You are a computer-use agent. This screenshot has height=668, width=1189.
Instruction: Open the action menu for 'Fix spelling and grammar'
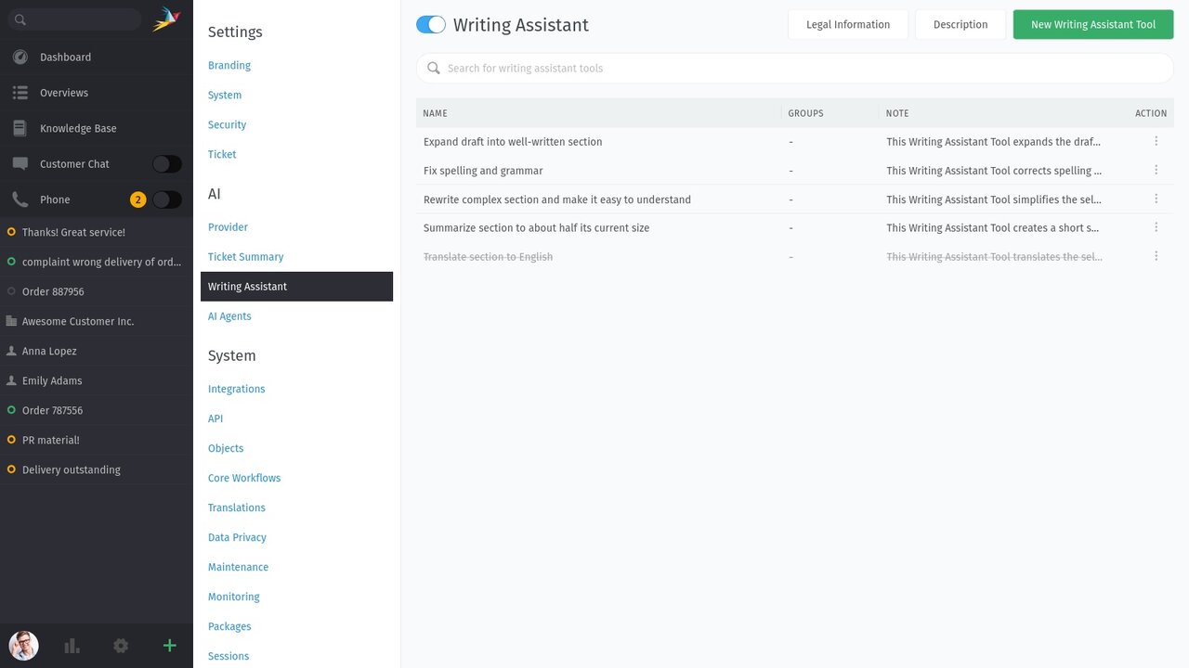(1156, 170)
